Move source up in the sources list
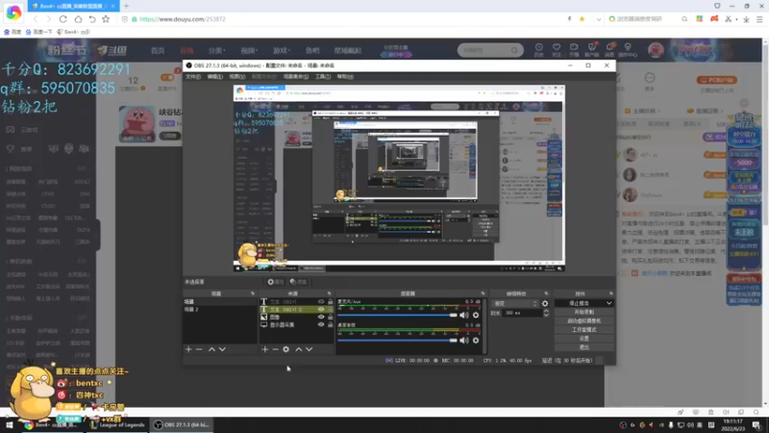 click(x=299, y=349)
